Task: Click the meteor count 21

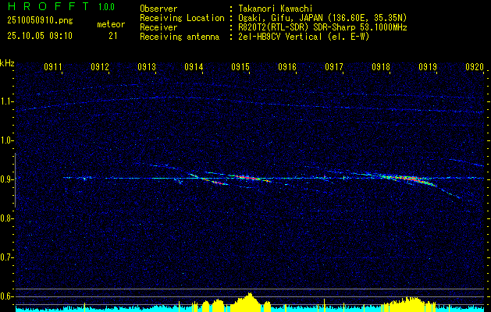Action: pyautogui.click(x=113, y=36)
